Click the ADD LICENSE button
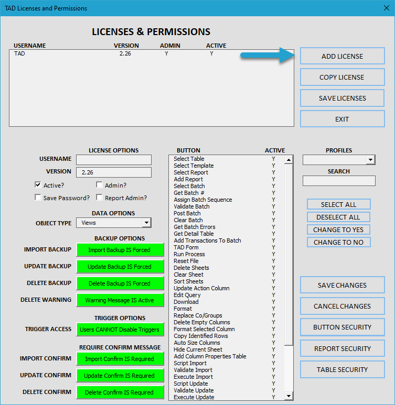The image size is (395, 405). click(x=342, y=56)
